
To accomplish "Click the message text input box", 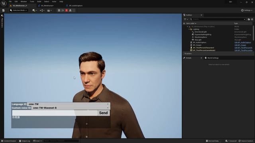I will coord(55,113).
